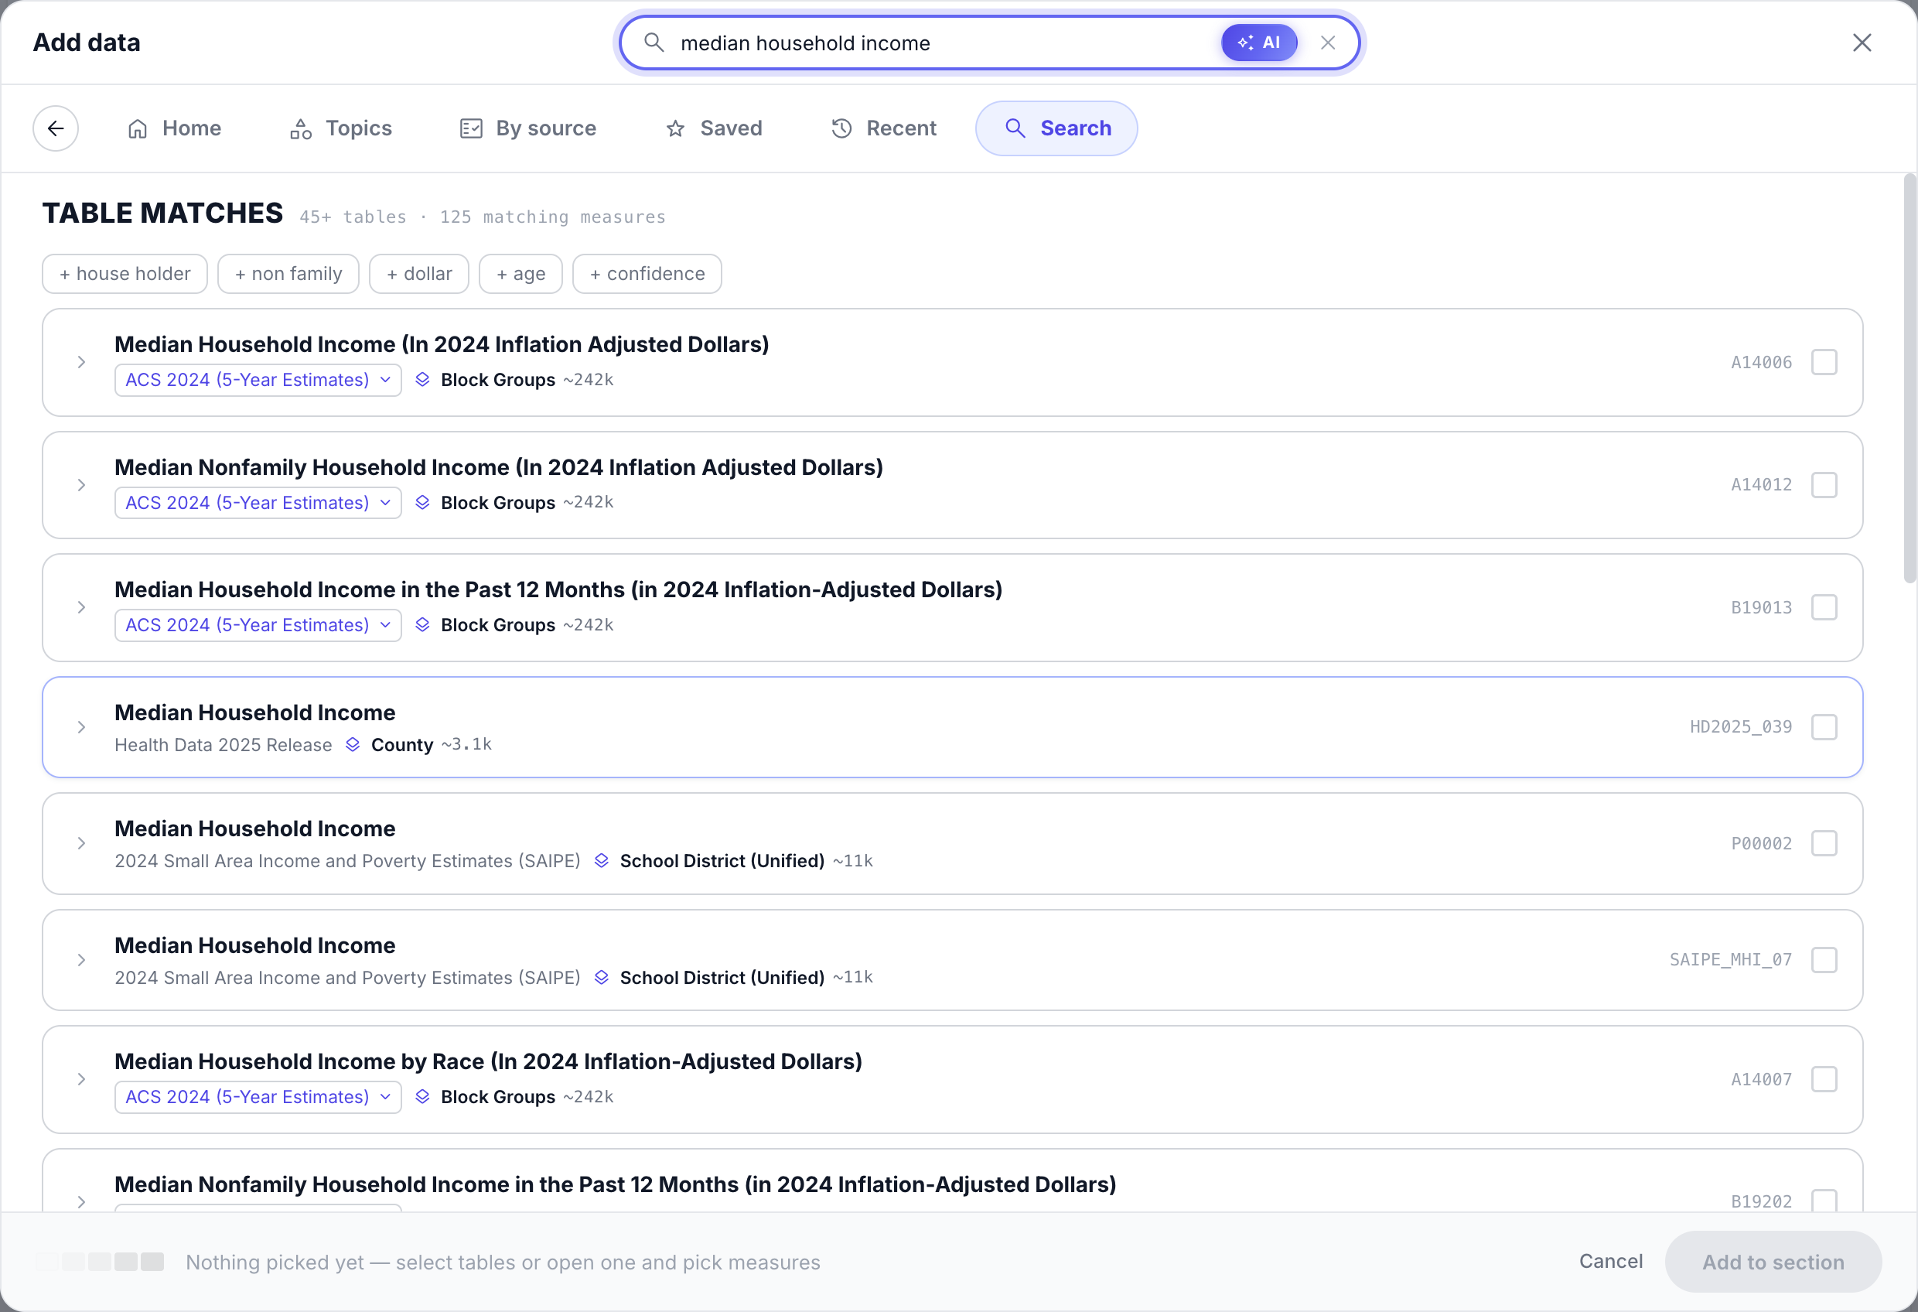Toggle the AI search mode pill

click(x=1258, y=42)
